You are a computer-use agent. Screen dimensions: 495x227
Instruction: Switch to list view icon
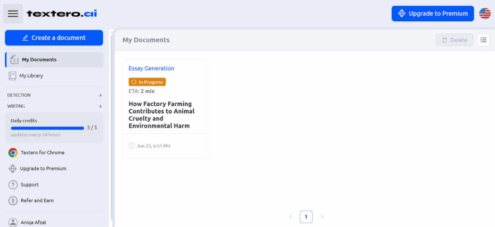483,40
